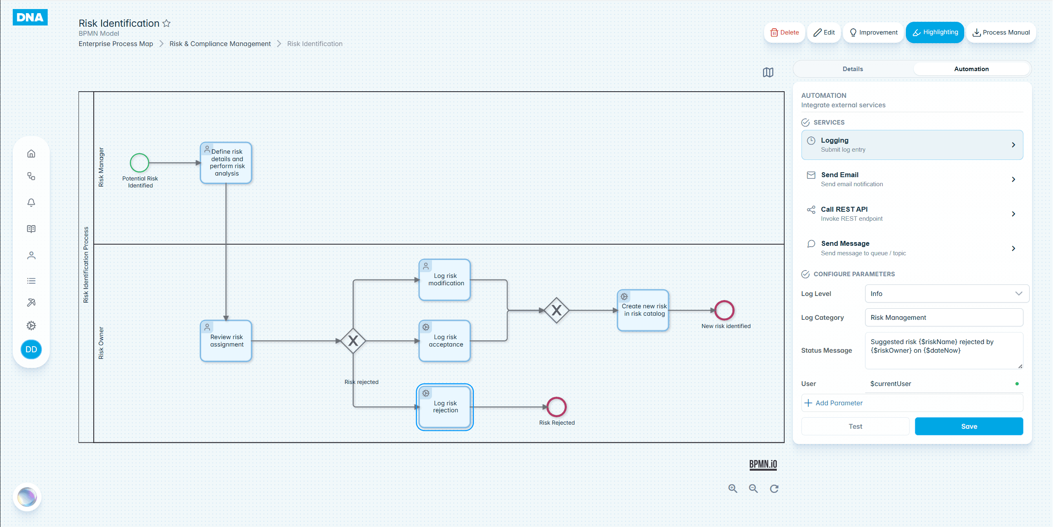Open the book glossary sidebar icon
The height and width of the screenshot is (527, 1053).
click(x=31, y=229)
